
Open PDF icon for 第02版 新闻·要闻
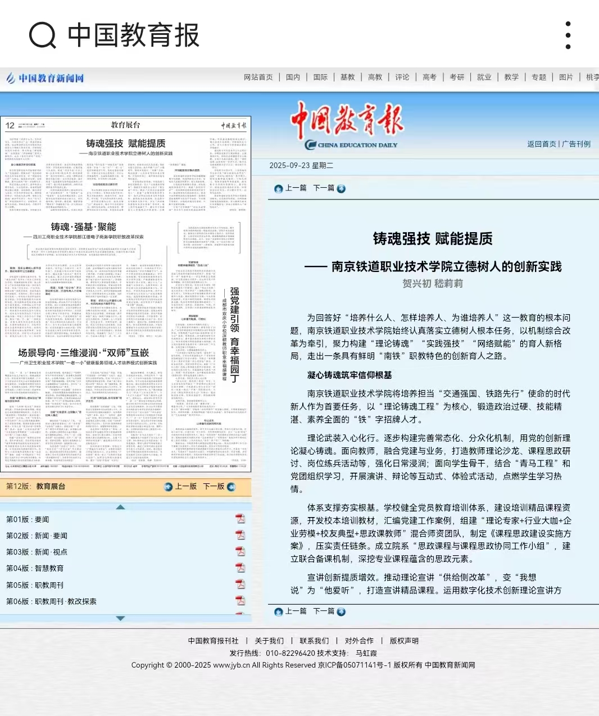[240, 535]
